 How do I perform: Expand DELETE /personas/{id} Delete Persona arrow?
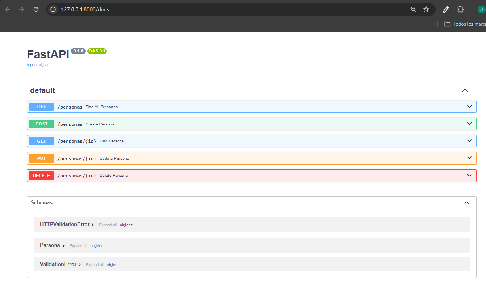[469, 175]
